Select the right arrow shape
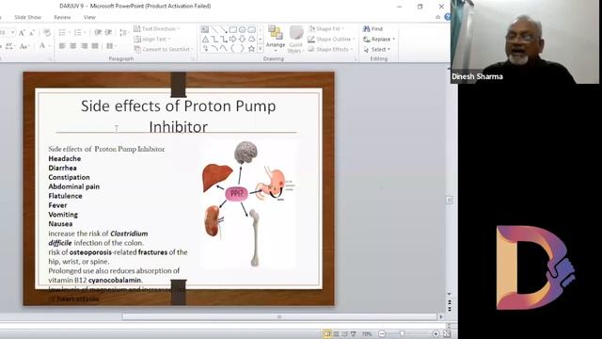The image size is (602, 339). tap(233, 40)
